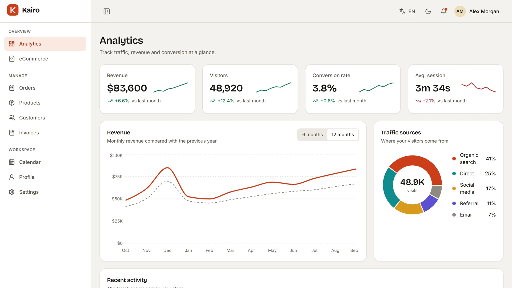
Task: Toggle dark mode with the moon icon
Action: [x=428, y=11]
